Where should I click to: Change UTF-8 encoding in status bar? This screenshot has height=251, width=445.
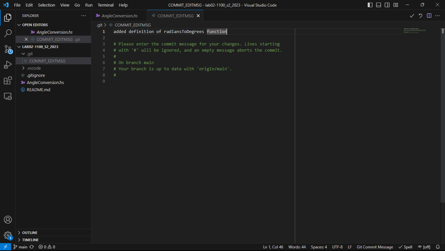pyautogui.click(x=337, y=247)
